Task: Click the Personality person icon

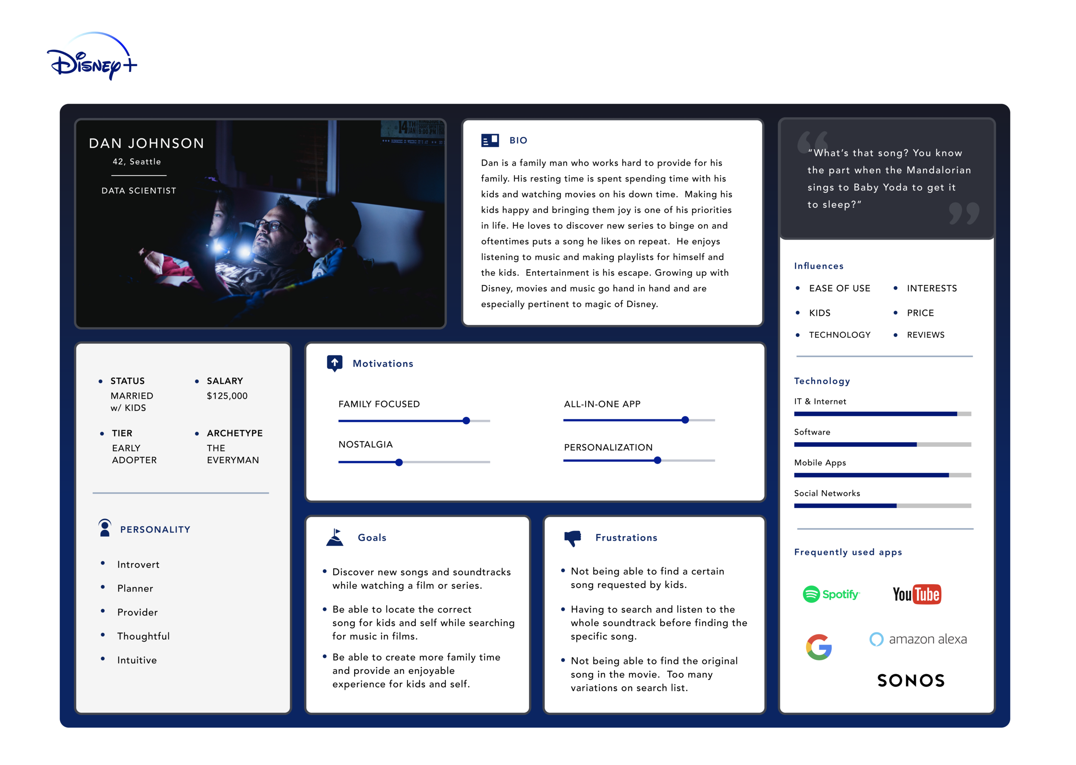Action: (105, 528)
